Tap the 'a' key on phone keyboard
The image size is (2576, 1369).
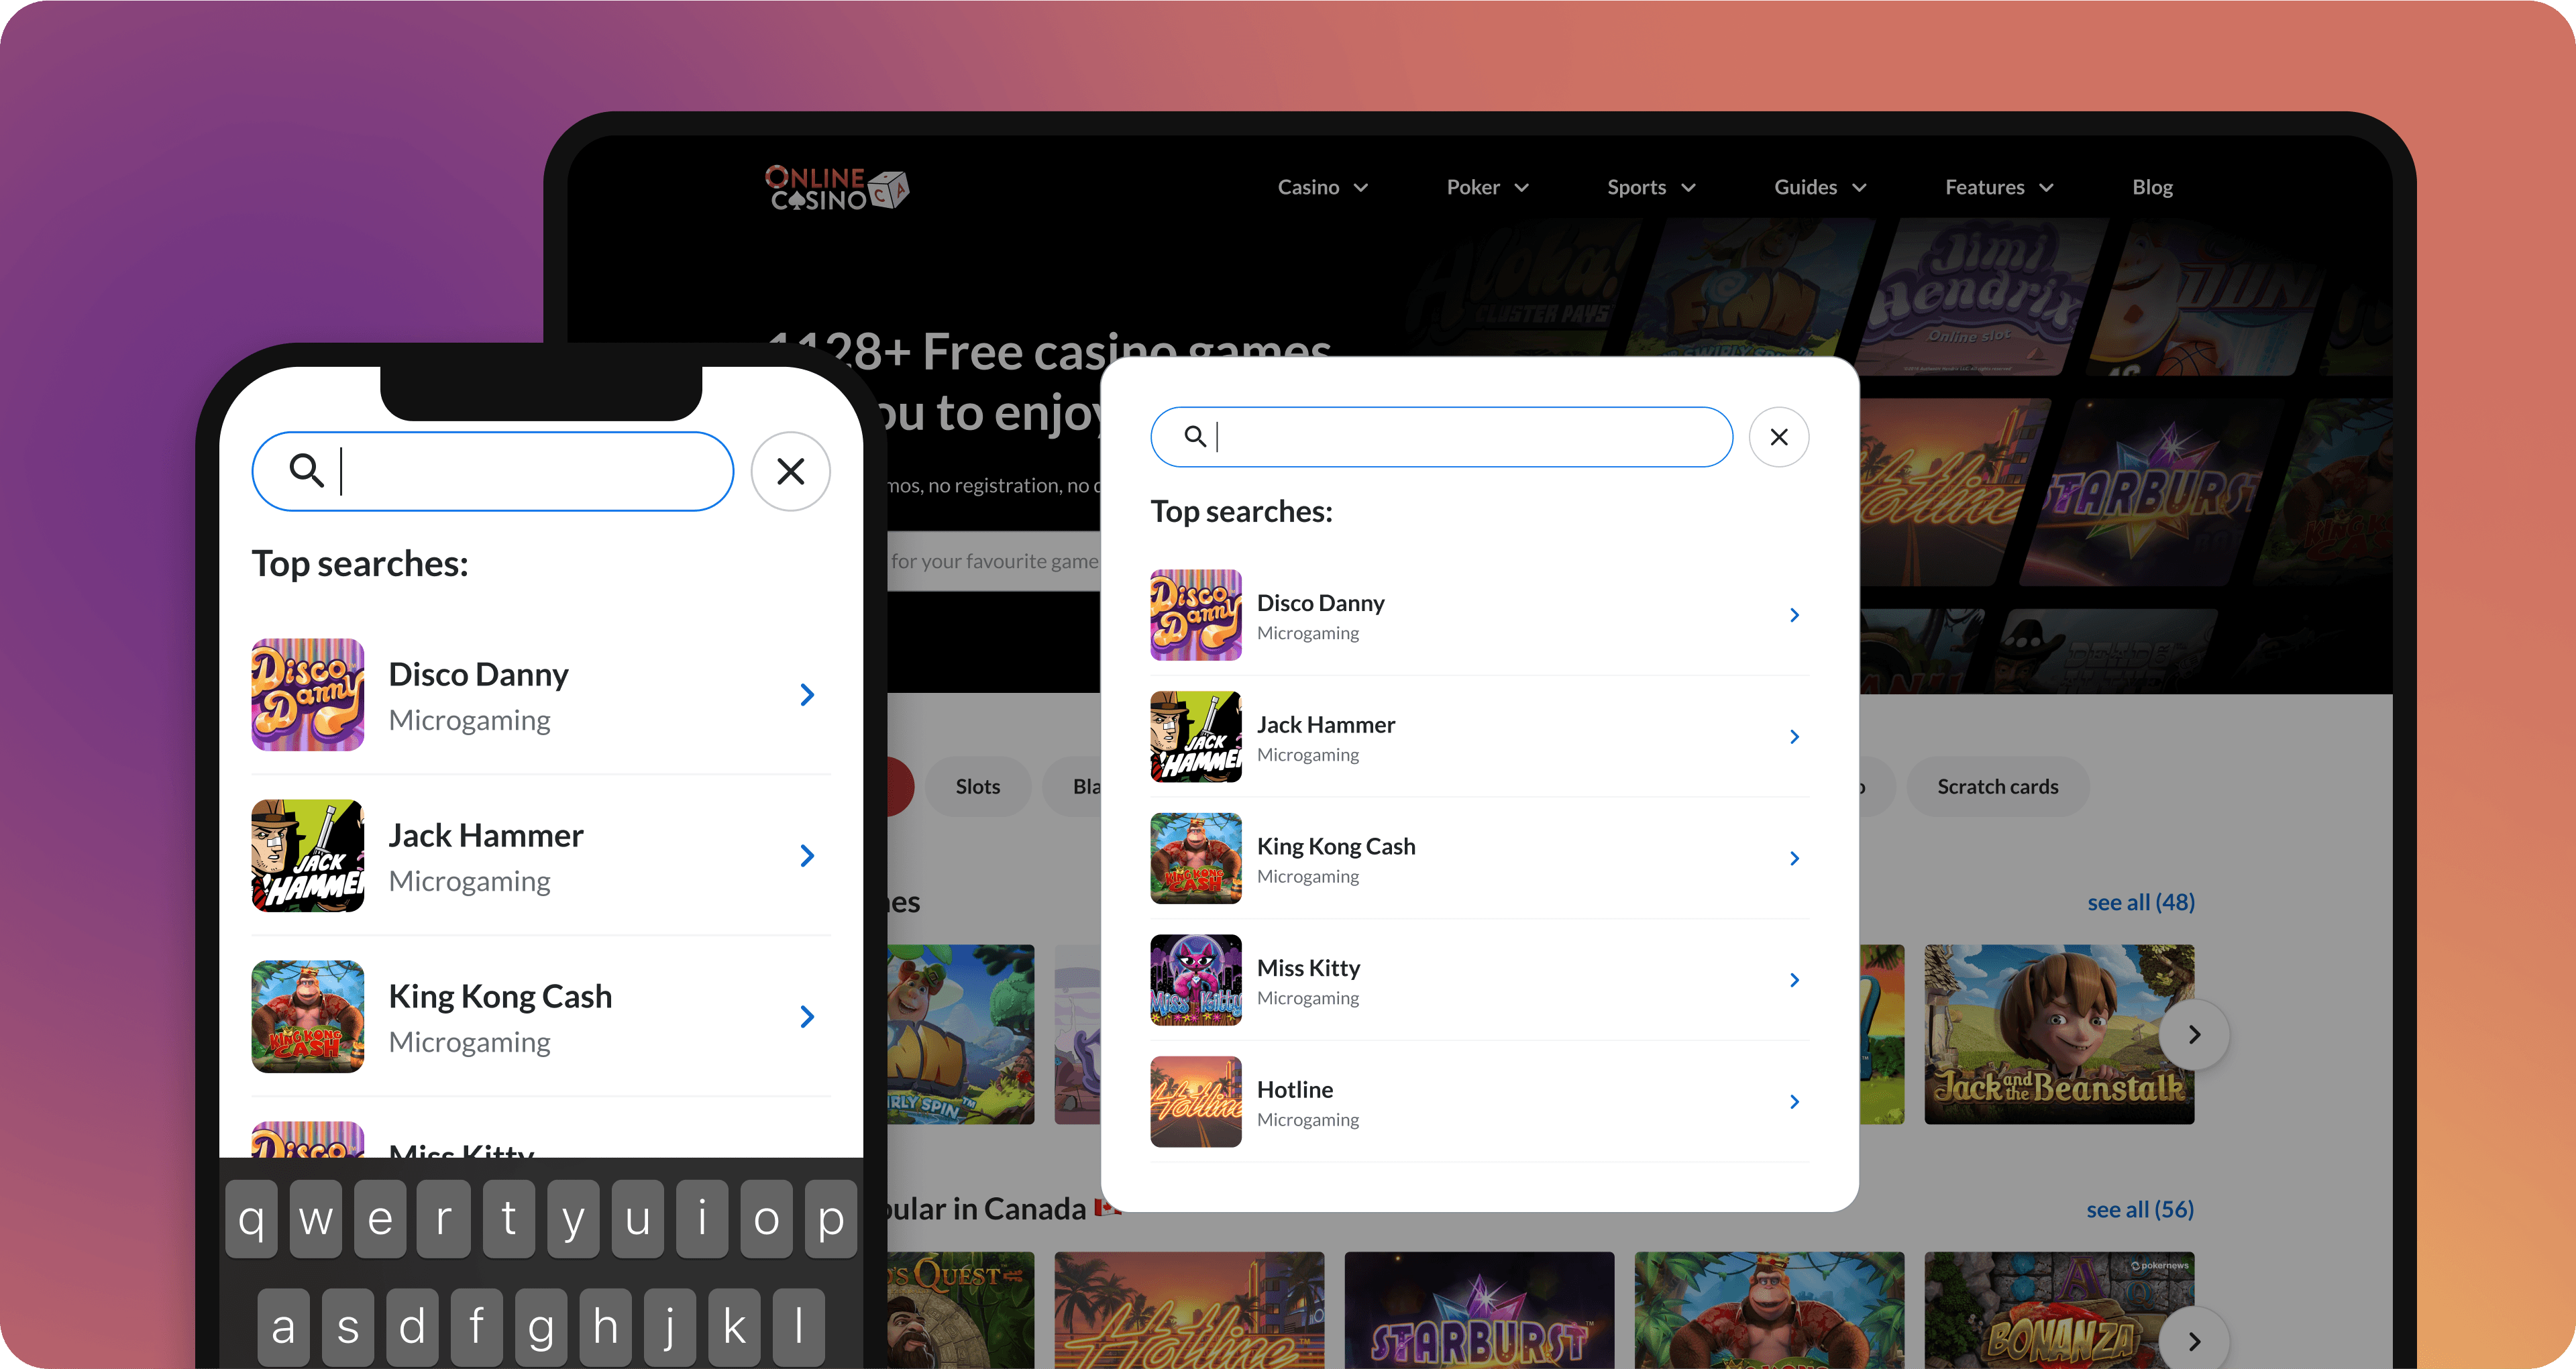pos(284,1328)
